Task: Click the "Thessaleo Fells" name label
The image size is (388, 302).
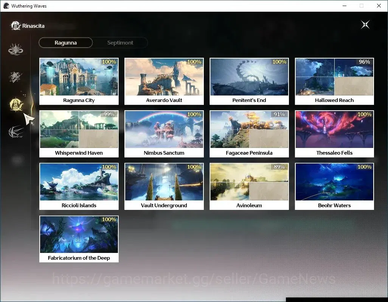Action: tap(334, 153)
